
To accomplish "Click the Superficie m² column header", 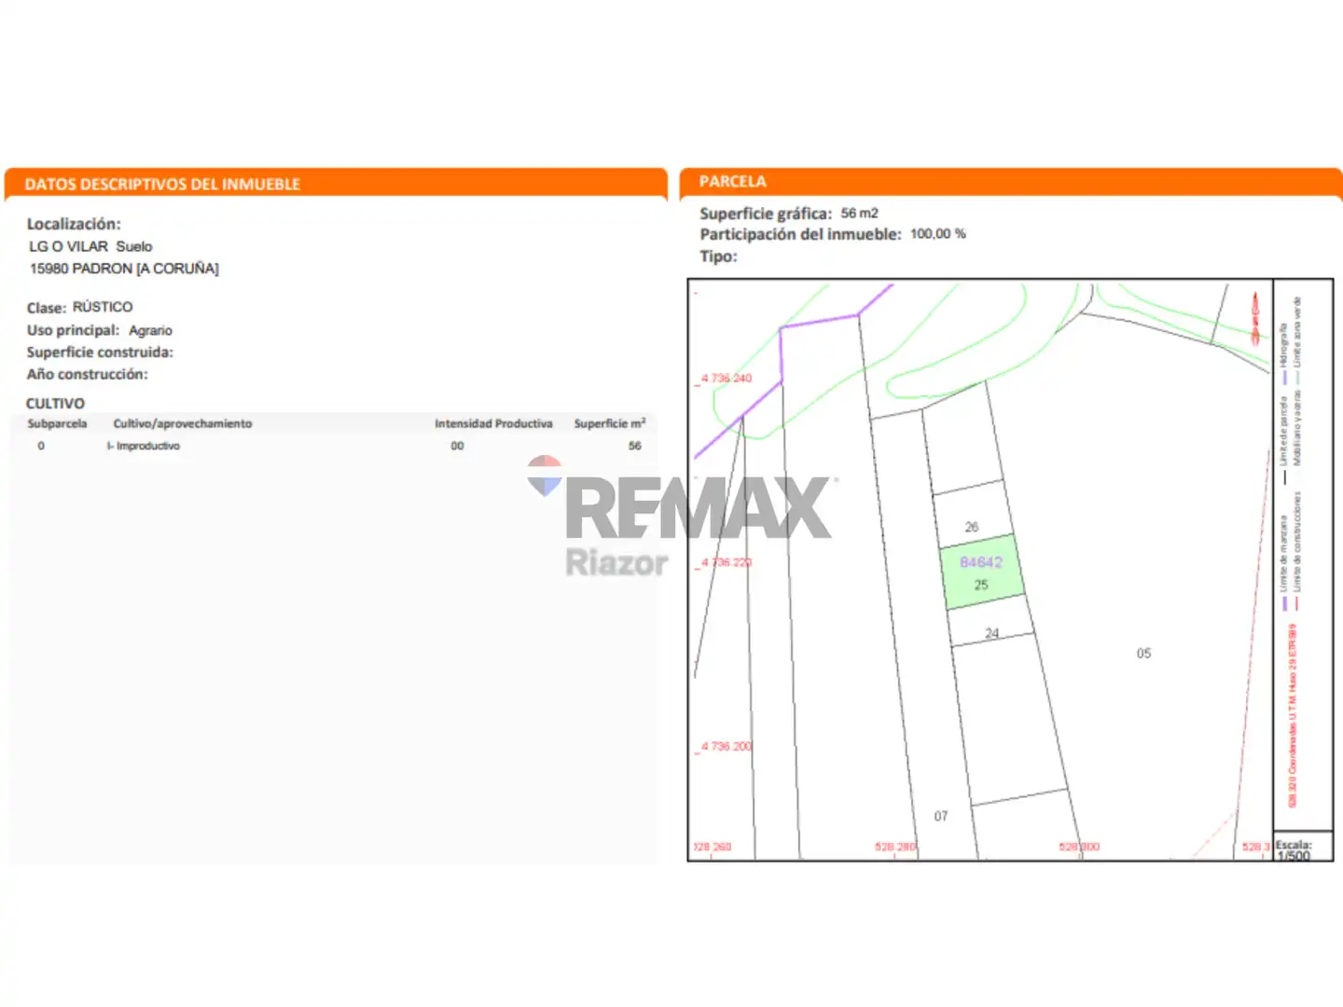I will point(610,423).
